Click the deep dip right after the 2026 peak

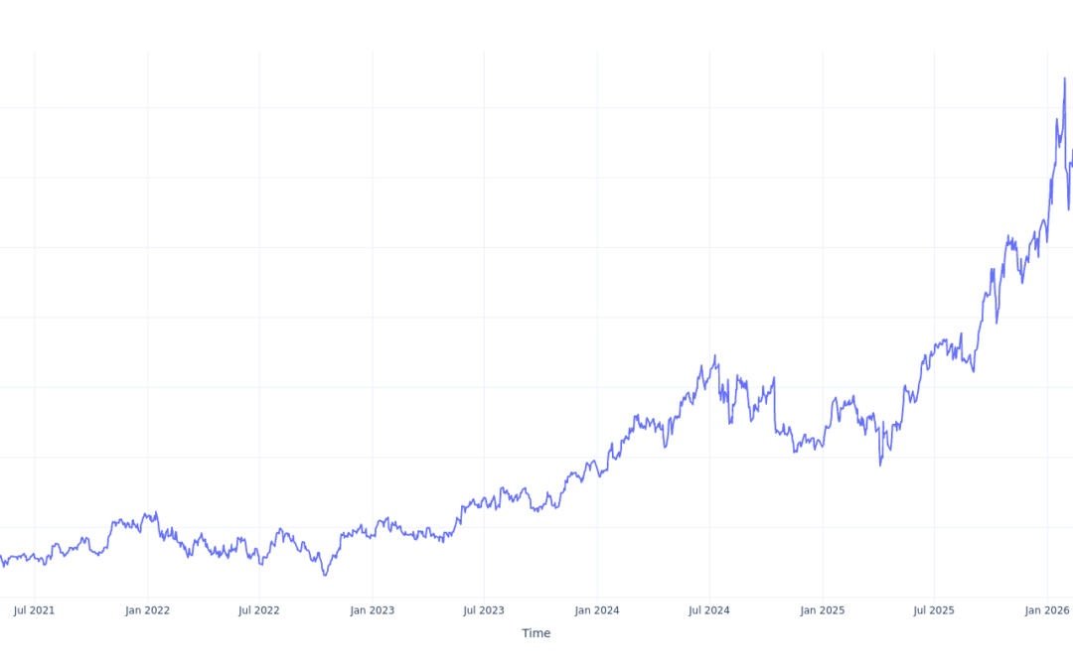[x=1069, y=209]
